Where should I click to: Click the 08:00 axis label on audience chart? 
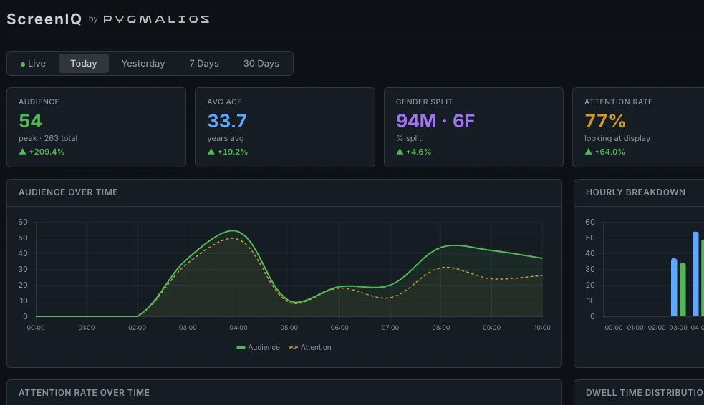click(x=441, y=328)
